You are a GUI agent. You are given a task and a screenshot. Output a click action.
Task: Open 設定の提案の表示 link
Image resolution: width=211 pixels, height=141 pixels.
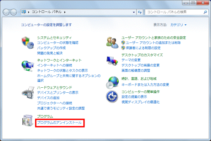pos(134,97)
